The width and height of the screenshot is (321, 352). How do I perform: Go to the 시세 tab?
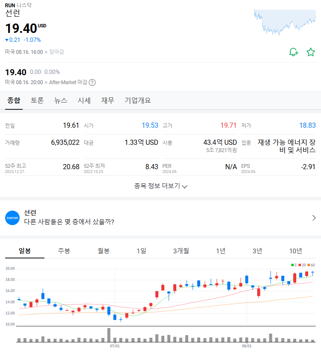point(84,100)
